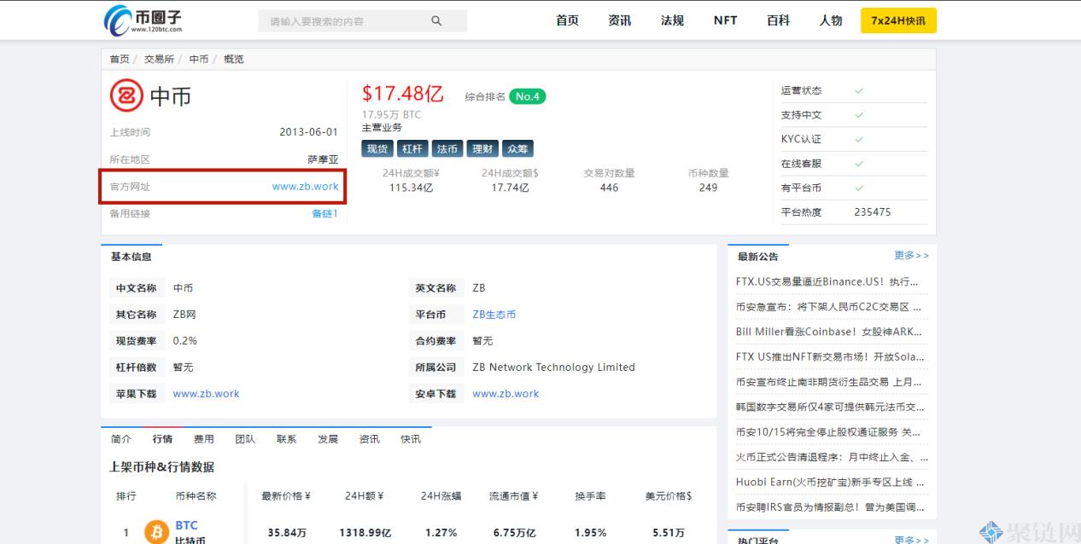Switch to the 快讯 tab
This screenshot has height=544, width=1081.
pos(411,439)
